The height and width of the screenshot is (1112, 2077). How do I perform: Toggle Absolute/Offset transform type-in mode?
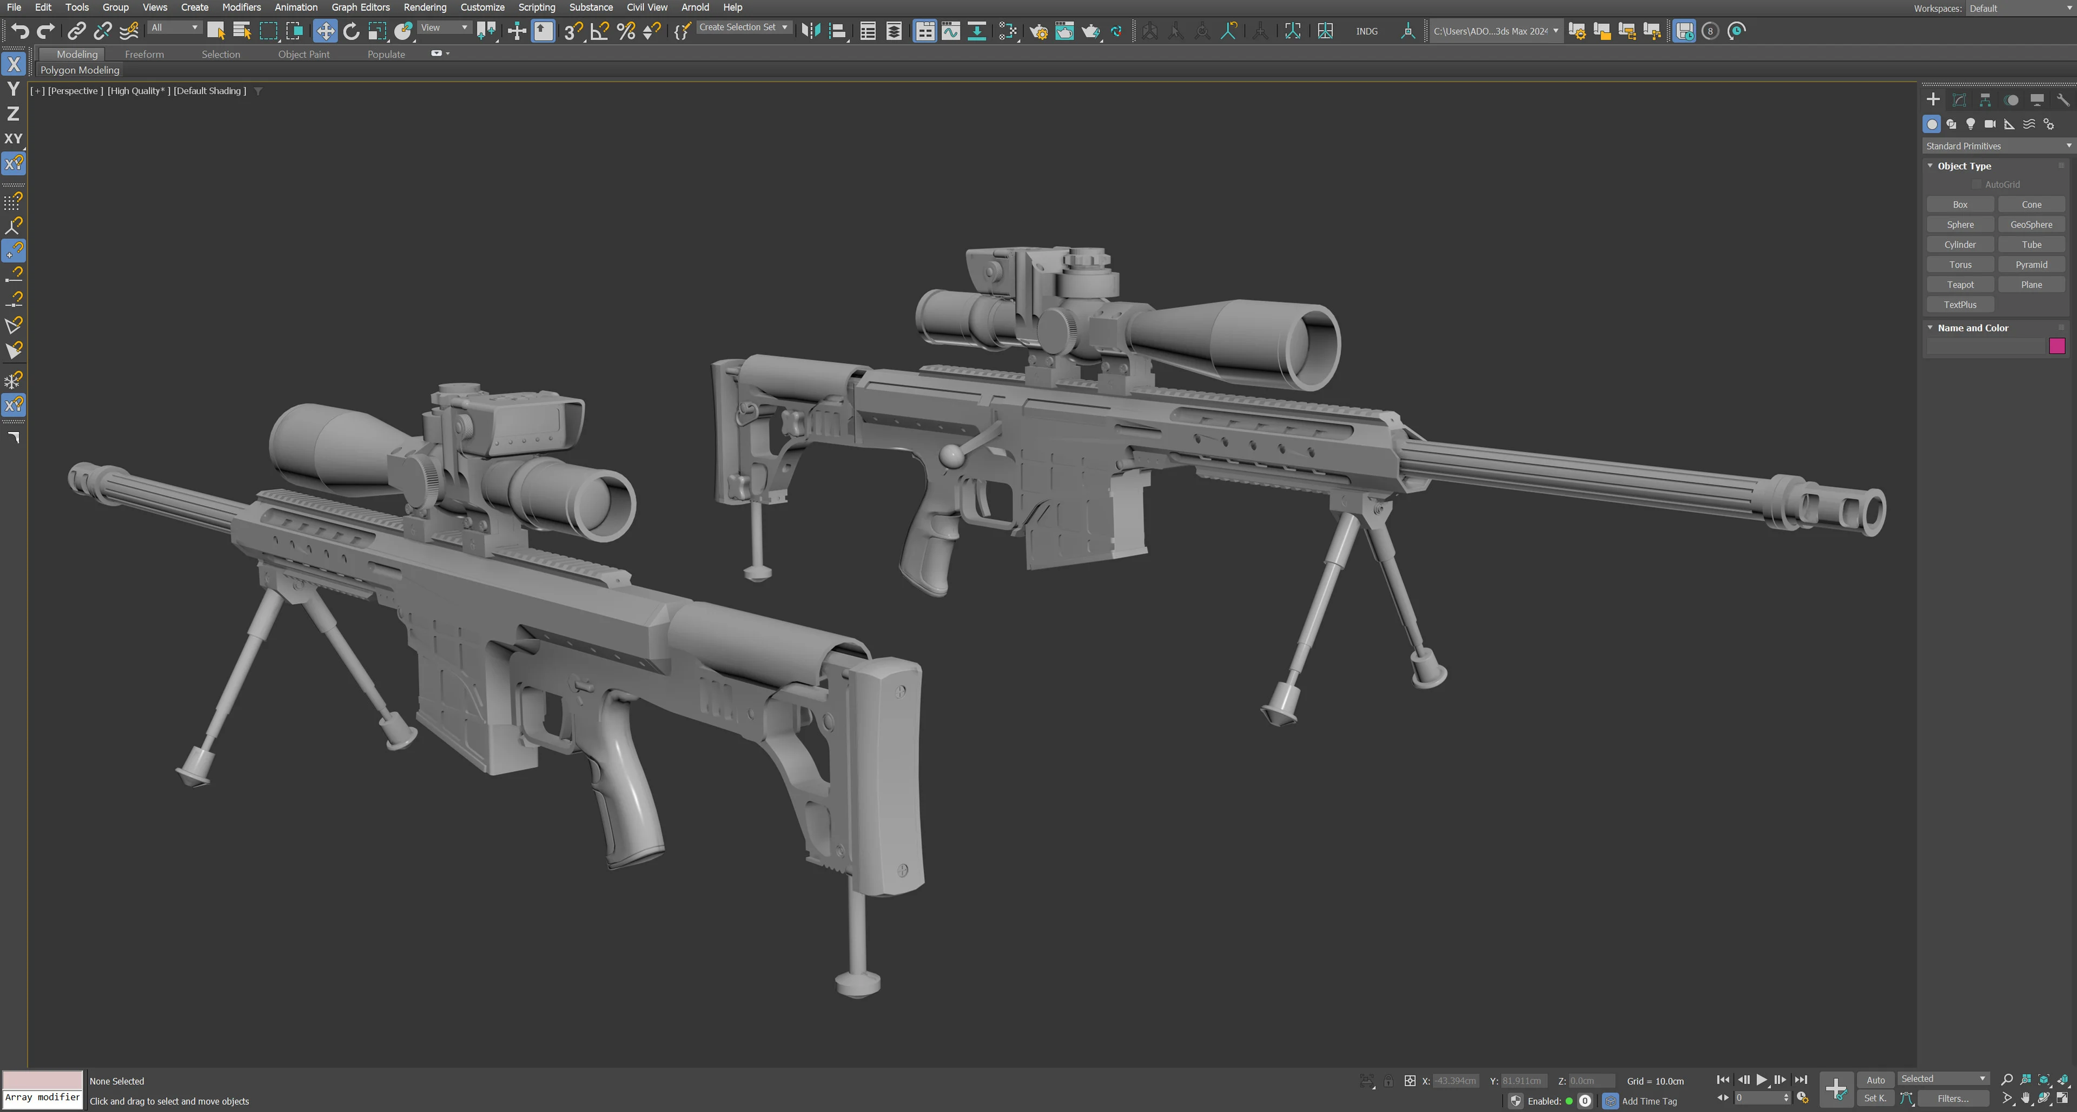(1410, 1081)
